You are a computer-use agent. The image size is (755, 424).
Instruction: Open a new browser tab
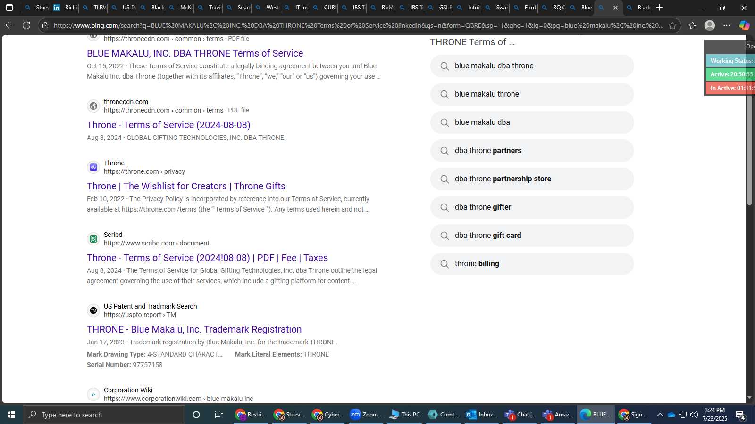click(659, 8)
